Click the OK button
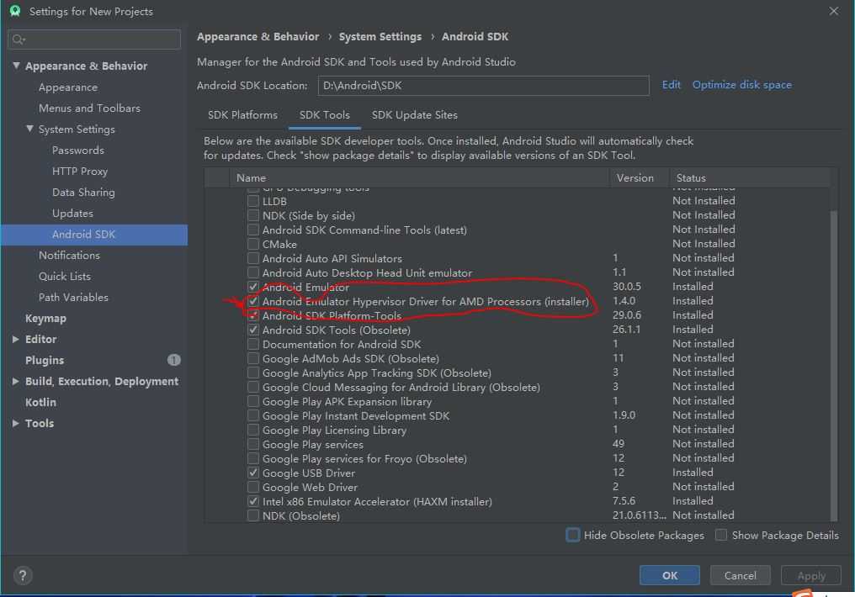855x597 pixels. [x=669, y=575]
